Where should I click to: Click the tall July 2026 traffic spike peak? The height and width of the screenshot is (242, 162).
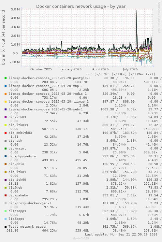pyautogui.click(x=137, y=10)
